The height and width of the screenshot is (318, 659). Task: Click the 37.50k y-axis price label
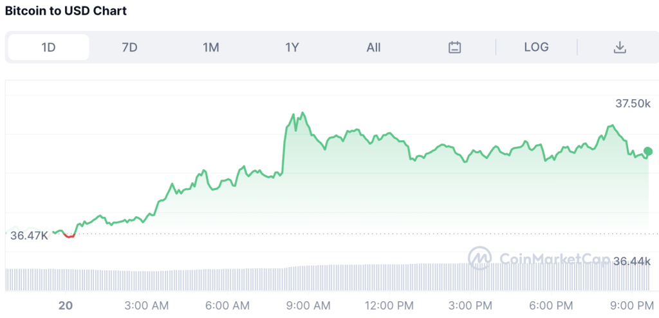pos(633,103)
